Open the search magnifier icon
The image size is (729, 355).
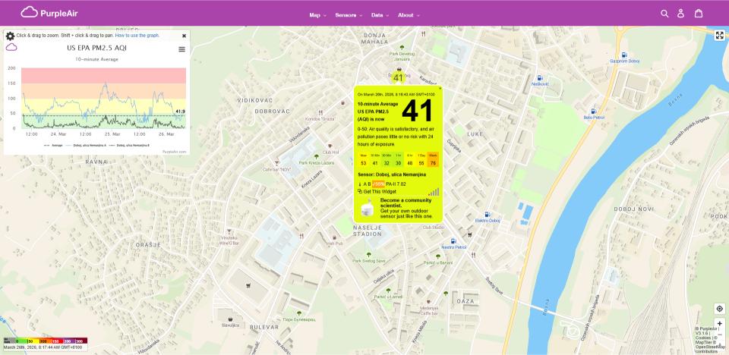pos(664,14)
